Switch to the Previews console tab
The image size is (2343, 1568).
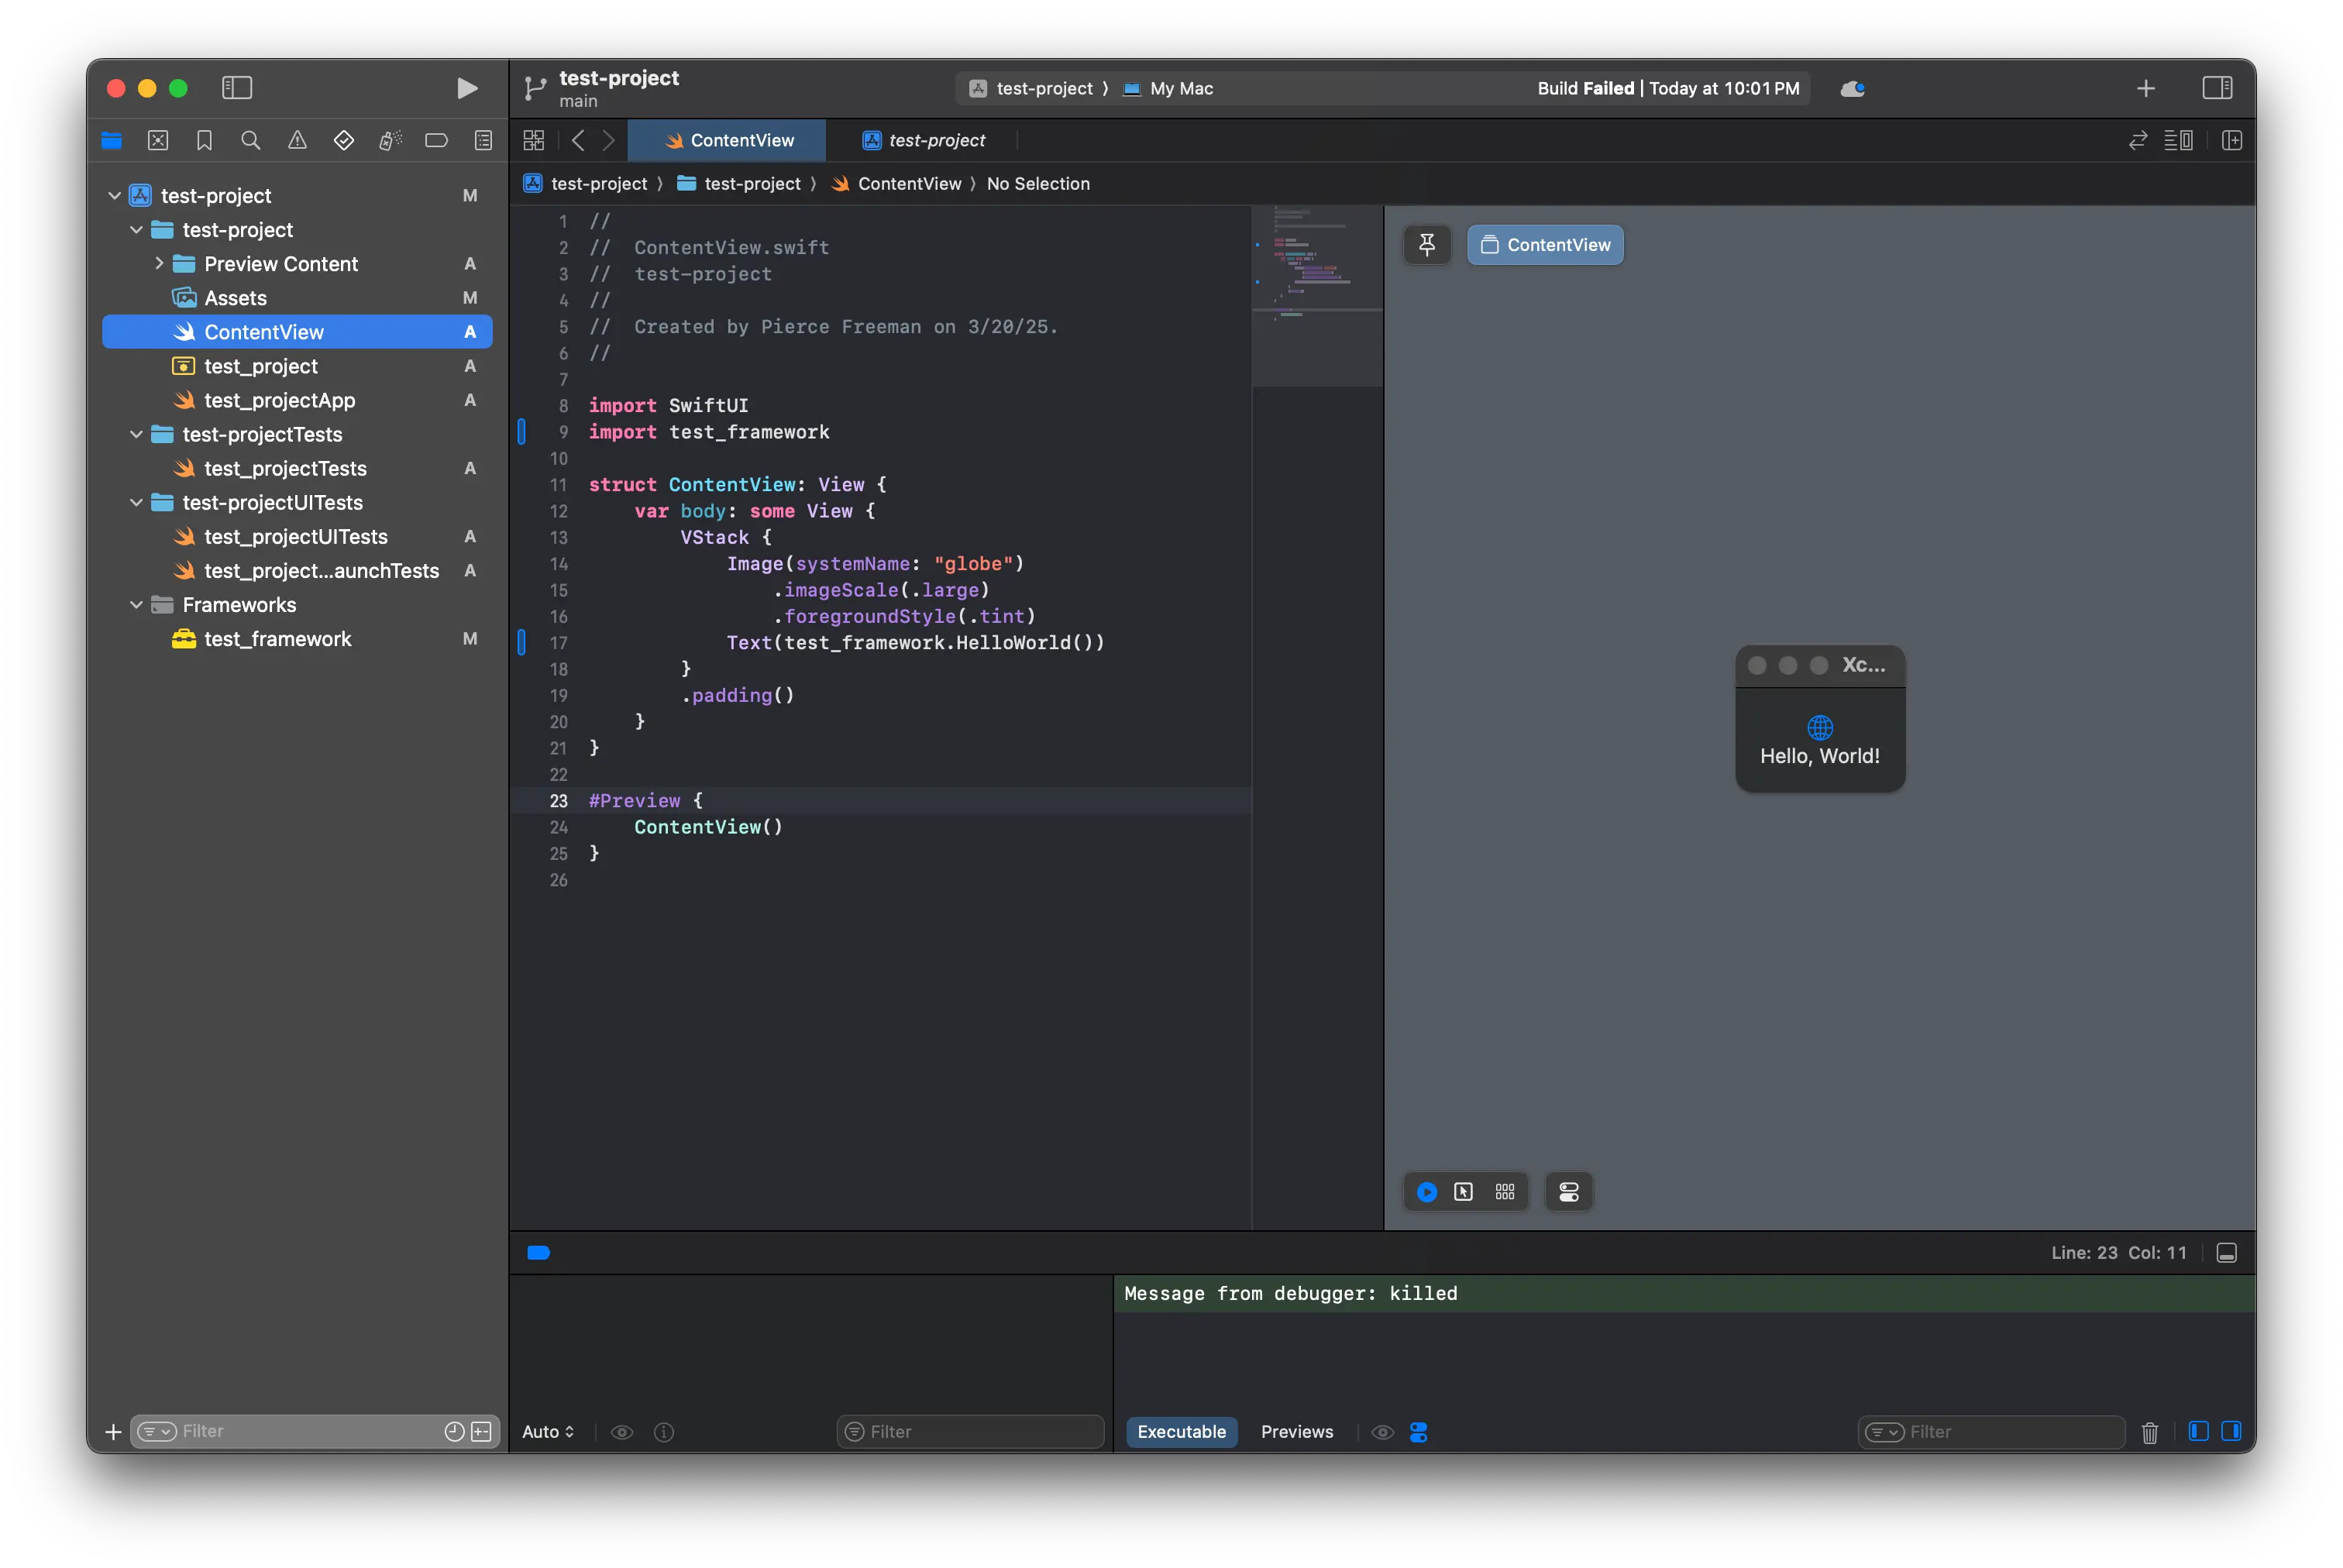1297,1432
